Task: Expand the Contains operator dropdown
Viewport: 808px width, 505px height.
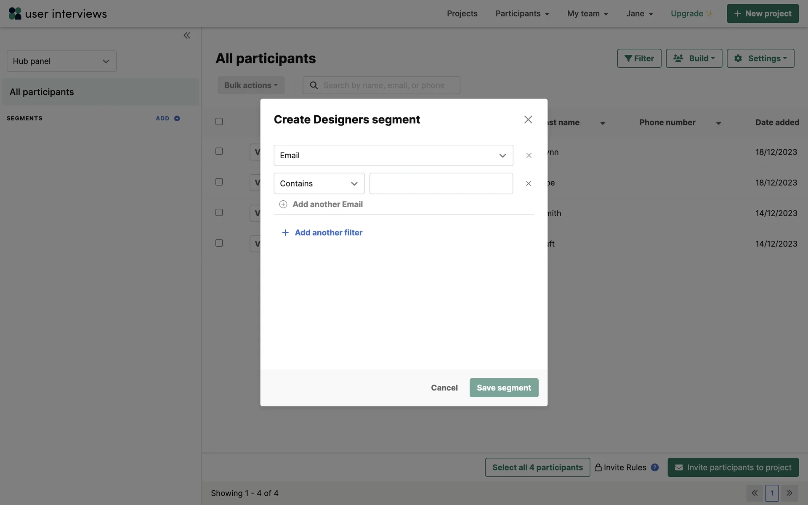Action: (319, 183)
